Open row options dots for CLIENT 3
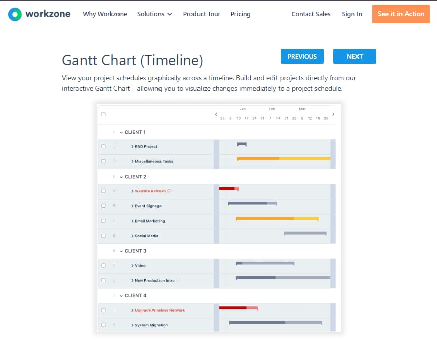Screen dimensions: 437x340 [114, 251]
